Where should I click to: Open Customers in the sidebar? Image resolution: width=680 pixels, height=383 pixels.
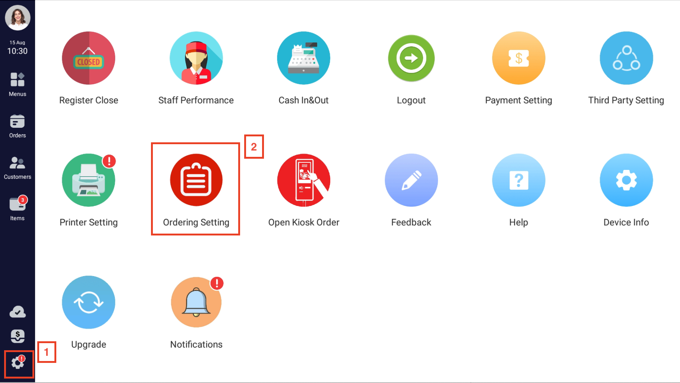click(x=18, y=167)
